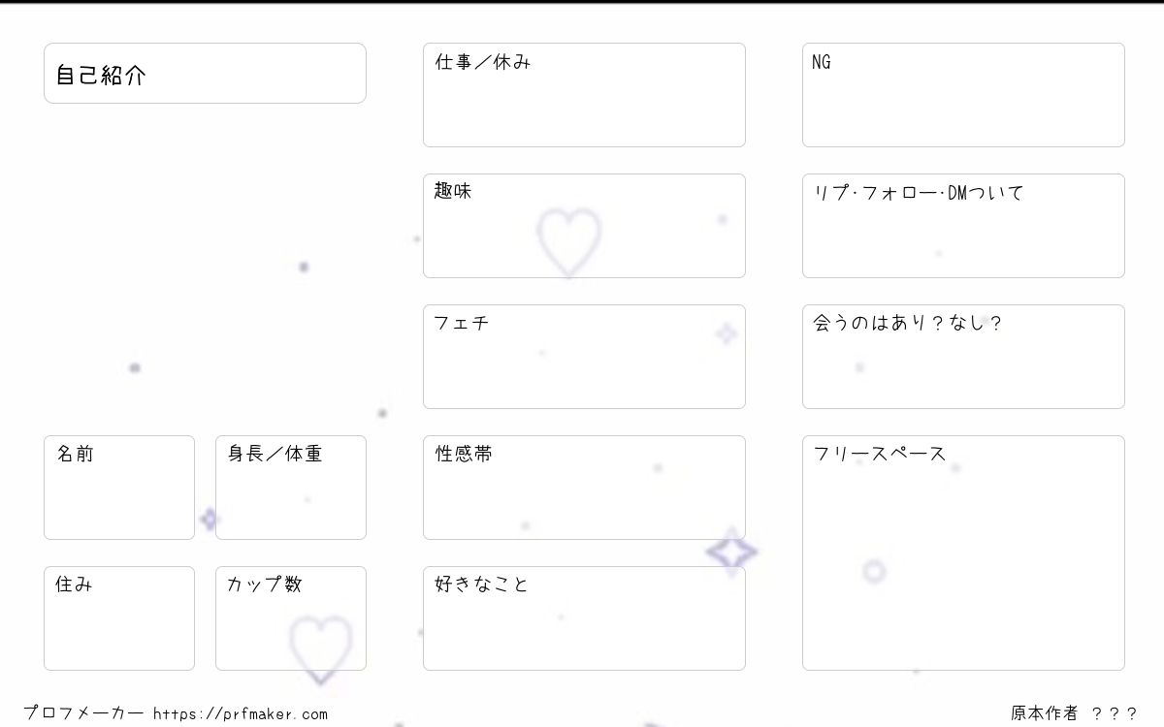Image resolution: width=1164 pixels, height=727 pixels.
Task: Select the フェチ field box
Action: (x=584, y=357)
